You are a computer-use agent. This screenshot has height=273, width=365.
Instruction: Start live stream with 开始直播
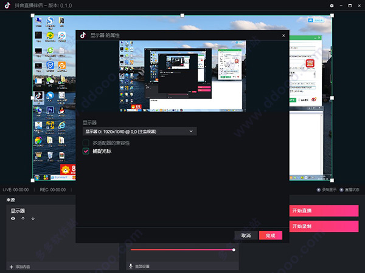324,211
